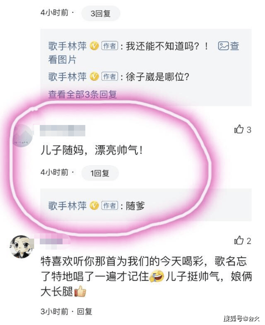
Task: Click the 作者 tag on first reply
Action: [x=110, y=45]
